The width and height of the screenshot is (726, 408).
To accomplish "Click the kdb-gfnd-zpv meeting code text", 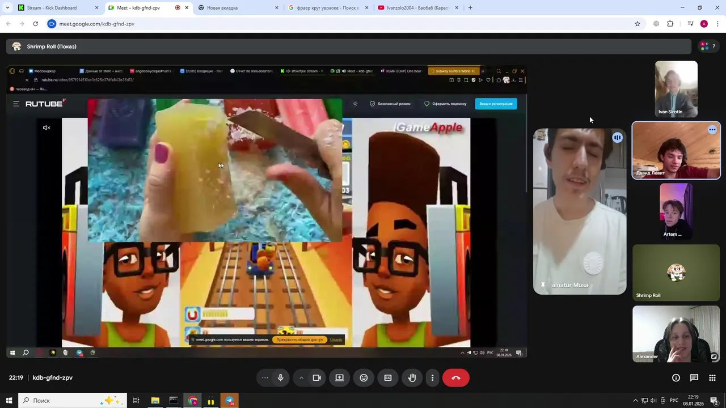I will 53,377.
